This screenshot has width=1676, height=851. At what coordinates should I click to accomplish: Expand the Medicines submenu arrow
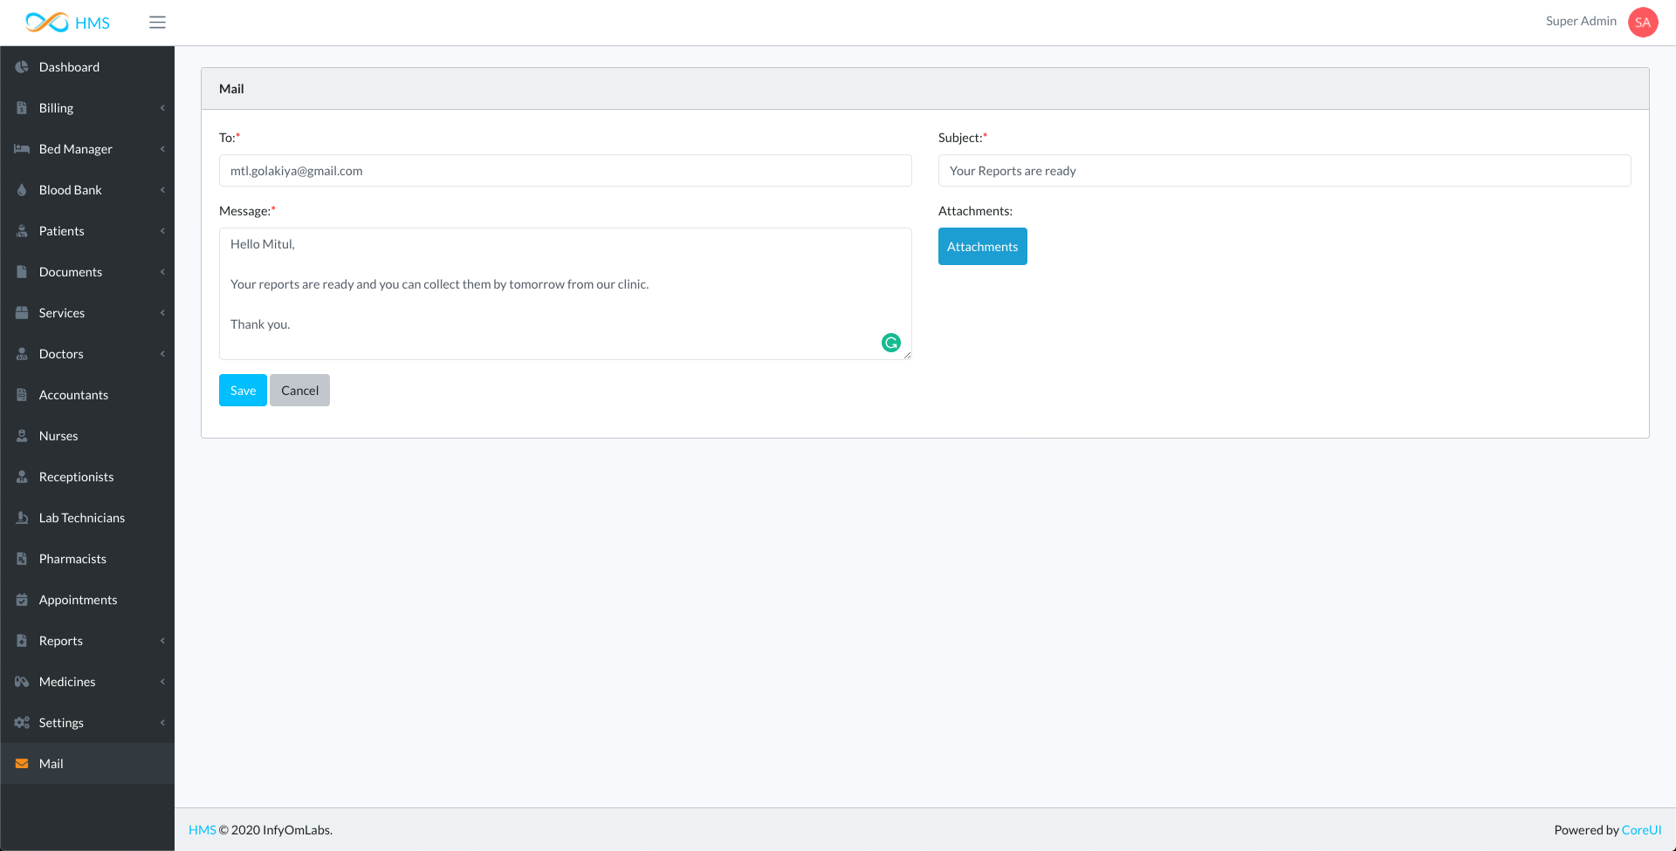coord(162,682)
